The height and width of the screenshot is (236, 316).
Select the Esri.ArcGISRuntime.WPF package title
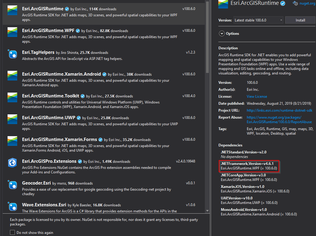click(x=48, y=31)
